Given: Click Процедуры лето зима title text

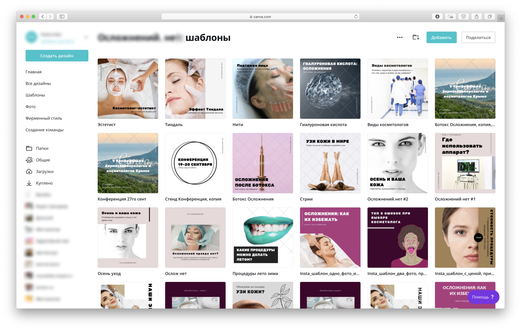Looking at the screenshot, I should pyautogui.click(x=255, y=274).
